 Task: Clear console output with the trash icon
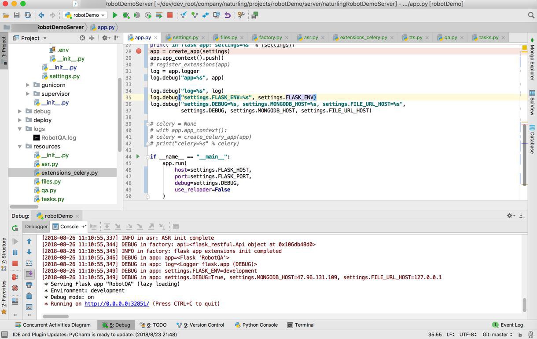pos(29,296)
